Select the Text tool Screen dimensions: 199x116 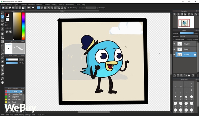pyautogui.click(x=2, y=66)
